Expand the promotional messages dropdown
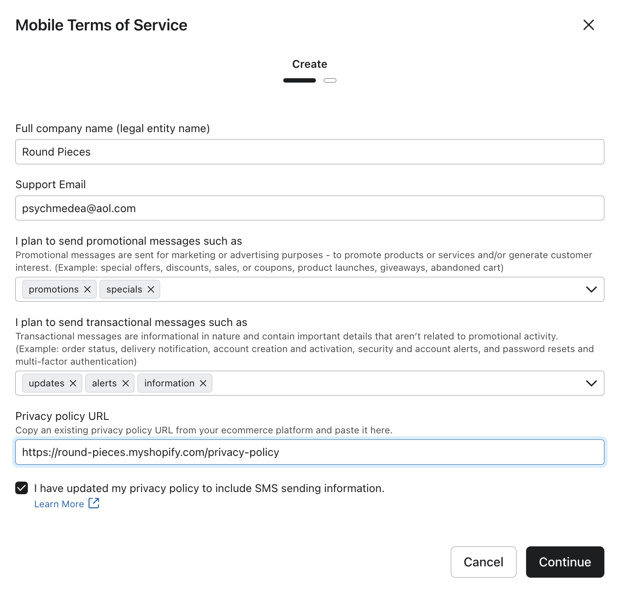This screenshot has height=592, width=617. click(591, 289)
